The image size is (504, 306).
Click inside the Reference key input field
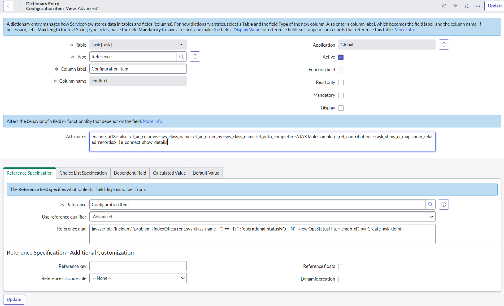click(x=138, y=266)
